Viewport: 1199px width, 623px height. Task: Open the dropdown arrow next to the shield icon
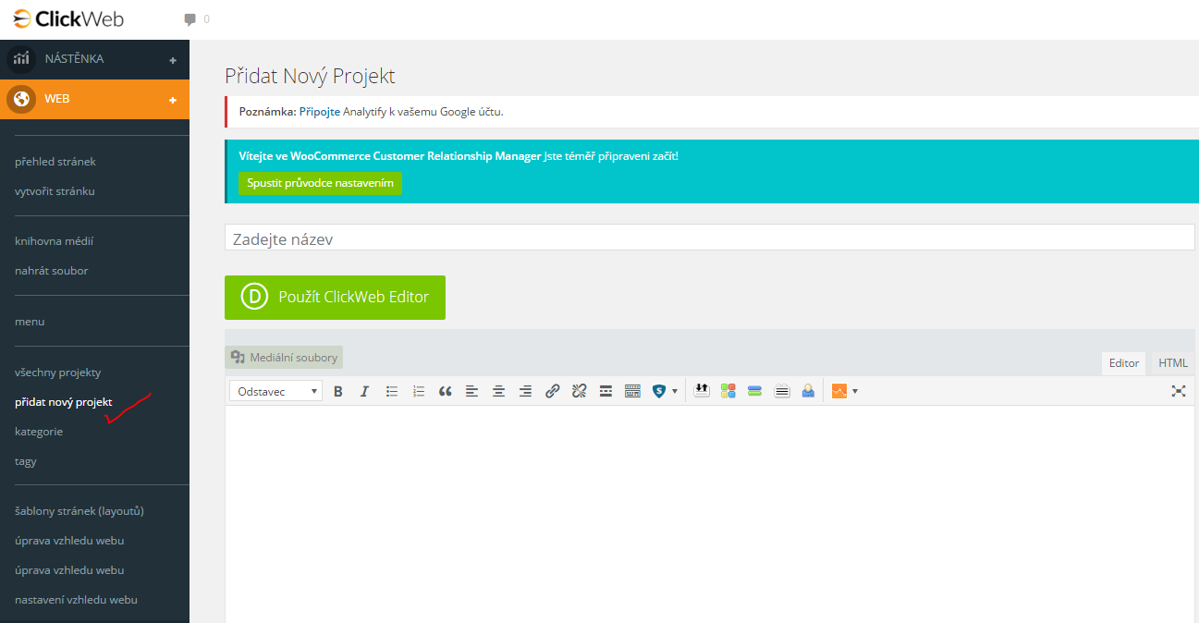[675, 391]
